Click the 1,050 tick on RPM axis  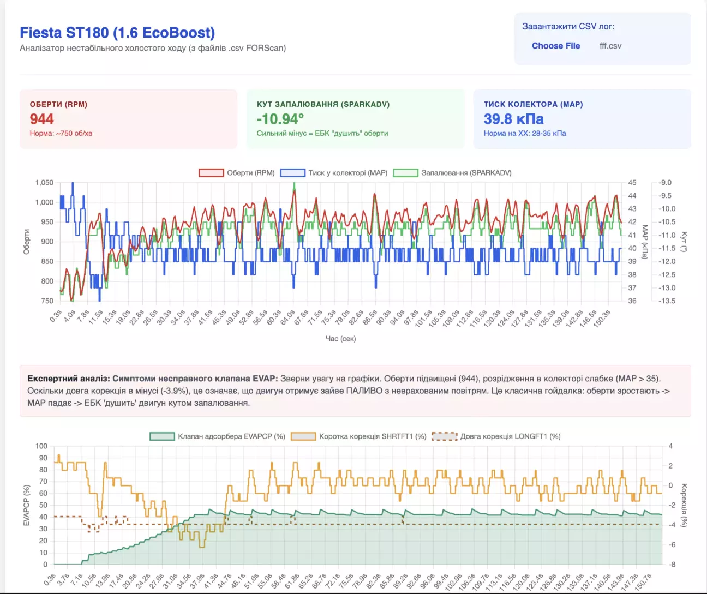point(44,183)
